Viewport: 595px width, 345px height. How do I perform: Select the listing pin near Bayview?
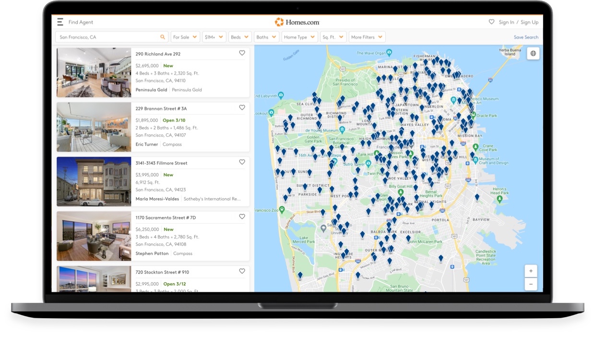[477, 197]
